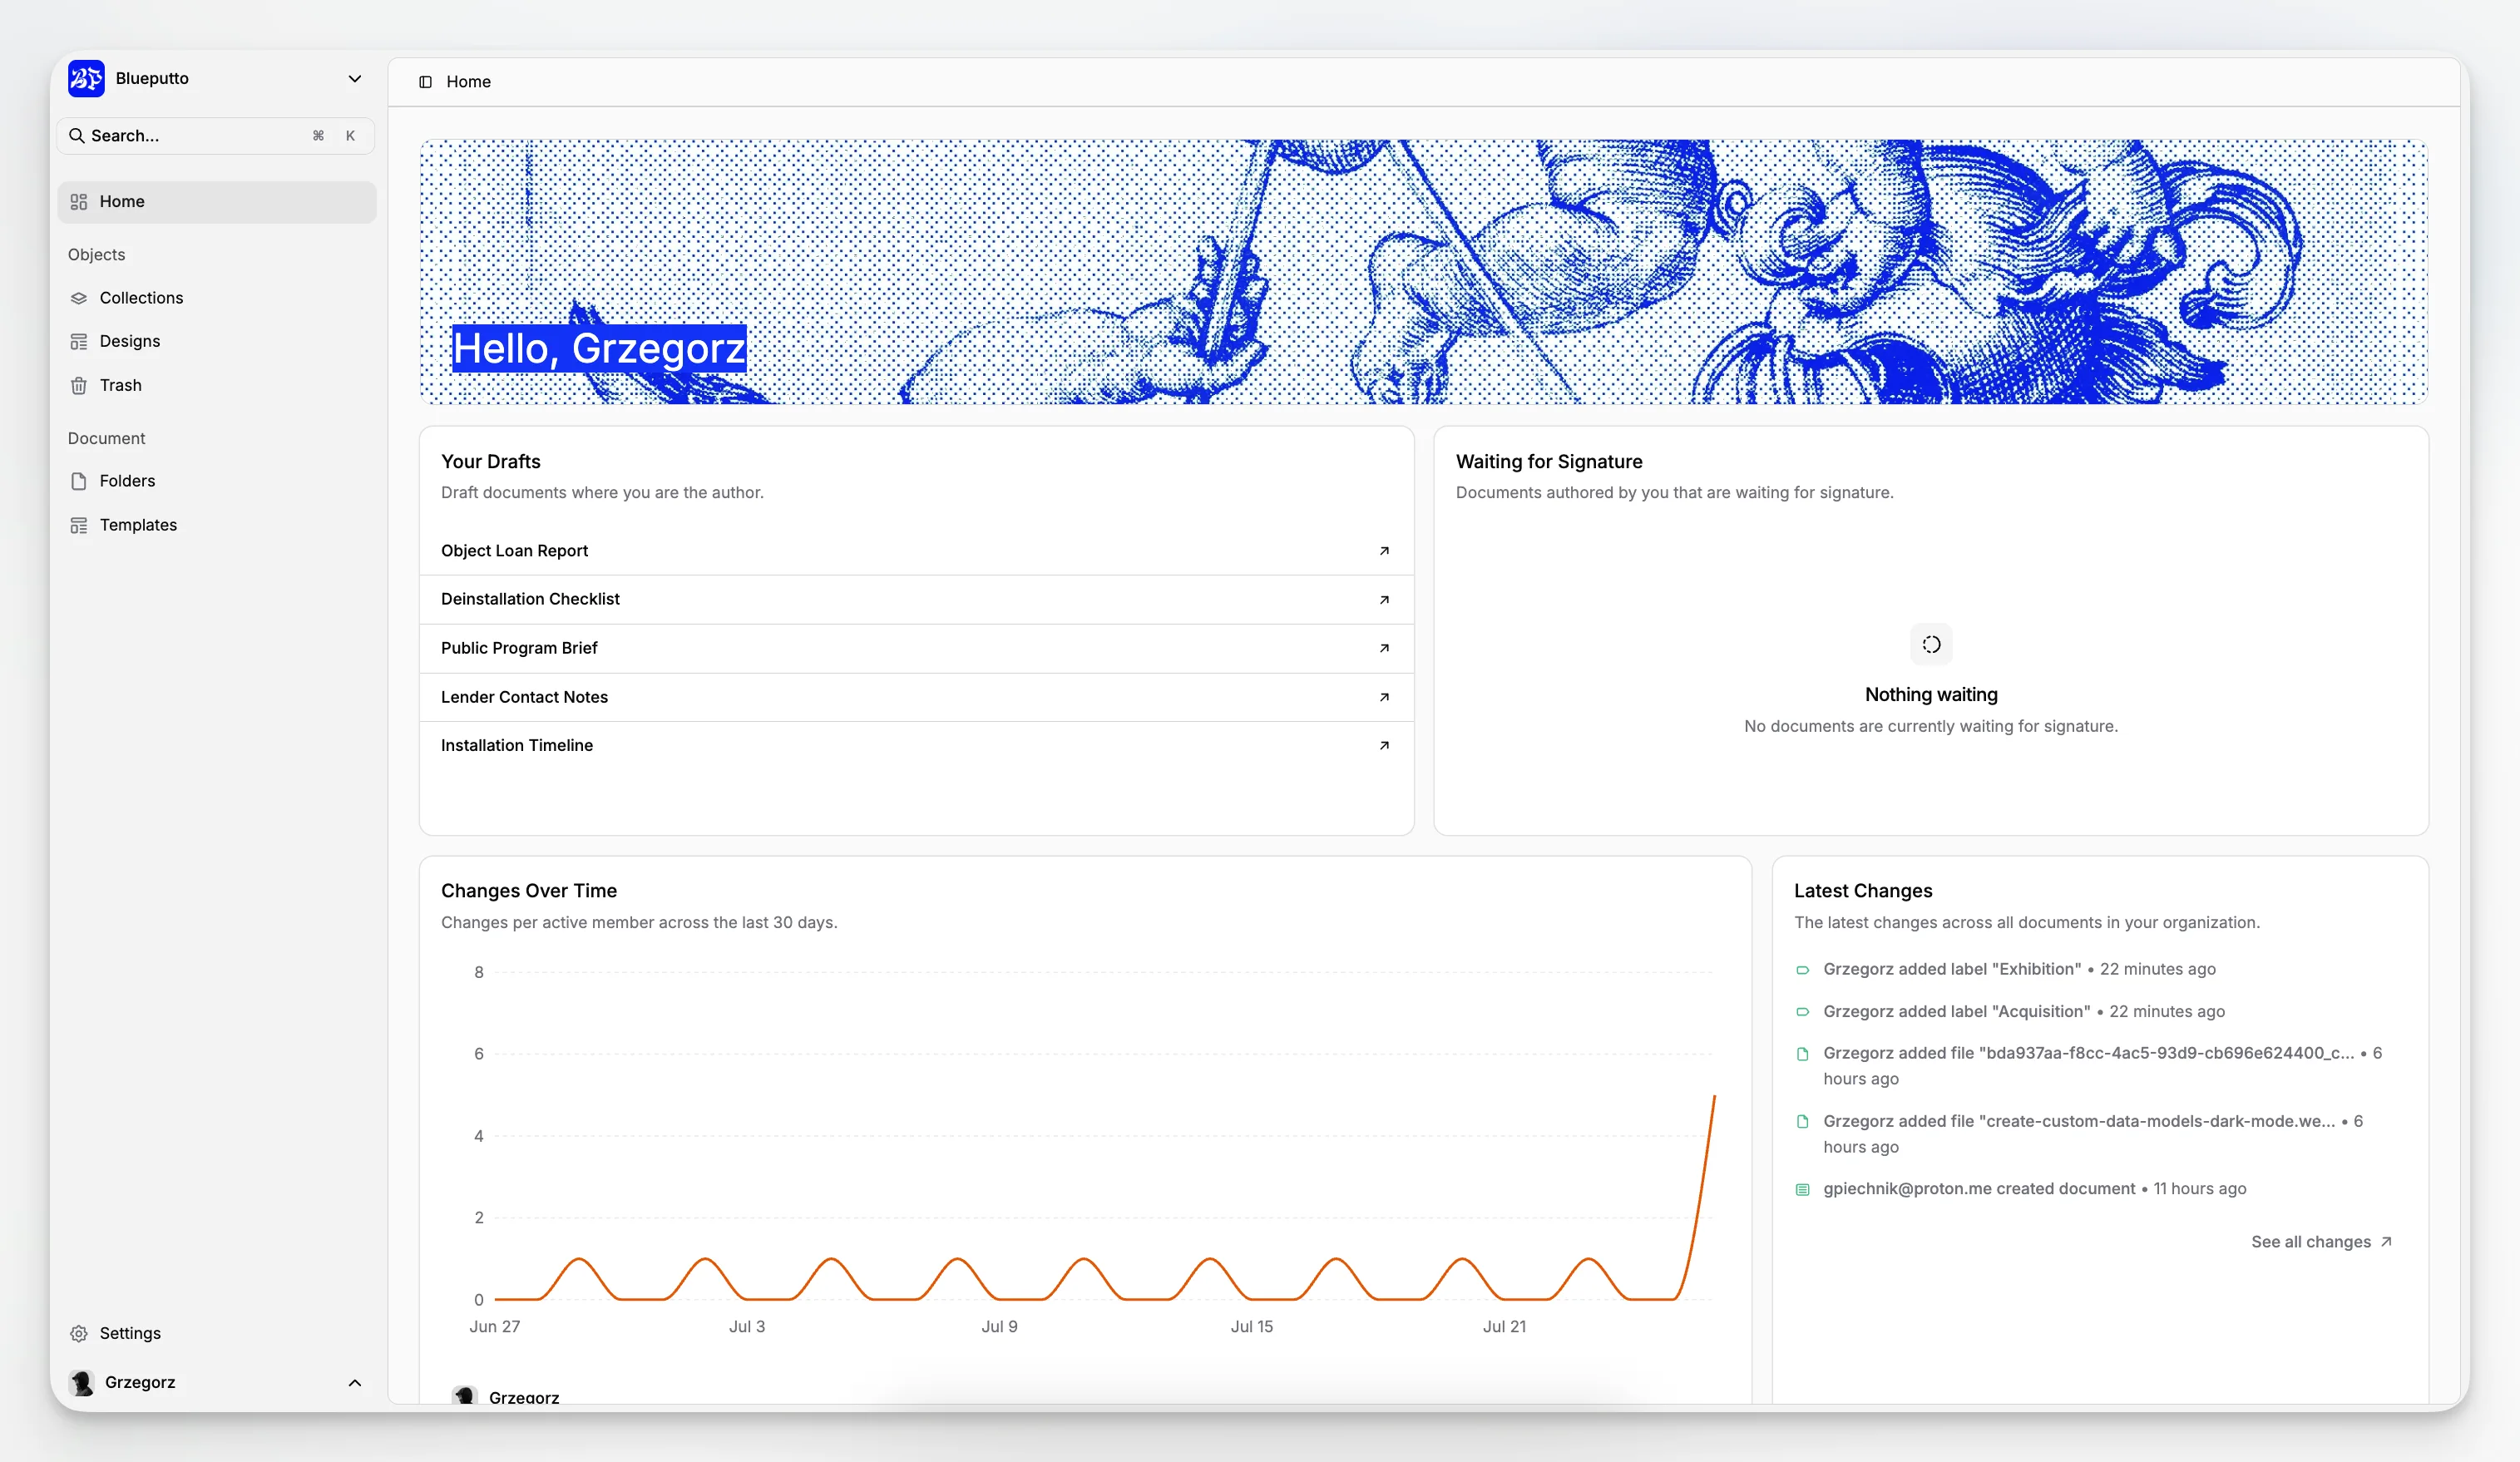Click the Trash bin icon
This screenshot has height=1462, width=2520.
(79, 385)
